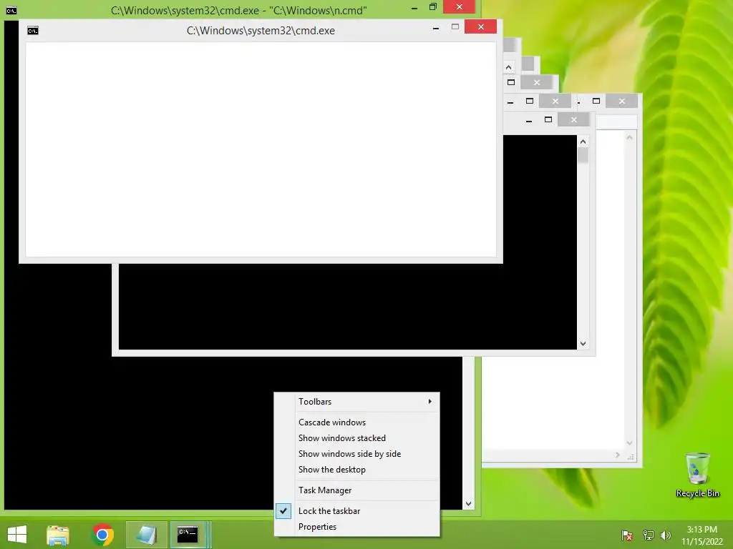Open the Action Center flag icon
Screen dimensions: 733x549
click(627, 535)
